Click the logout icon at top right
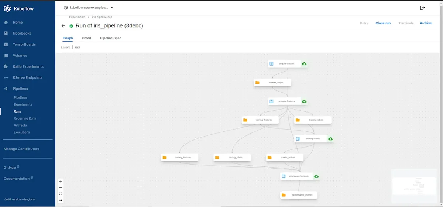 pos(423,7)
